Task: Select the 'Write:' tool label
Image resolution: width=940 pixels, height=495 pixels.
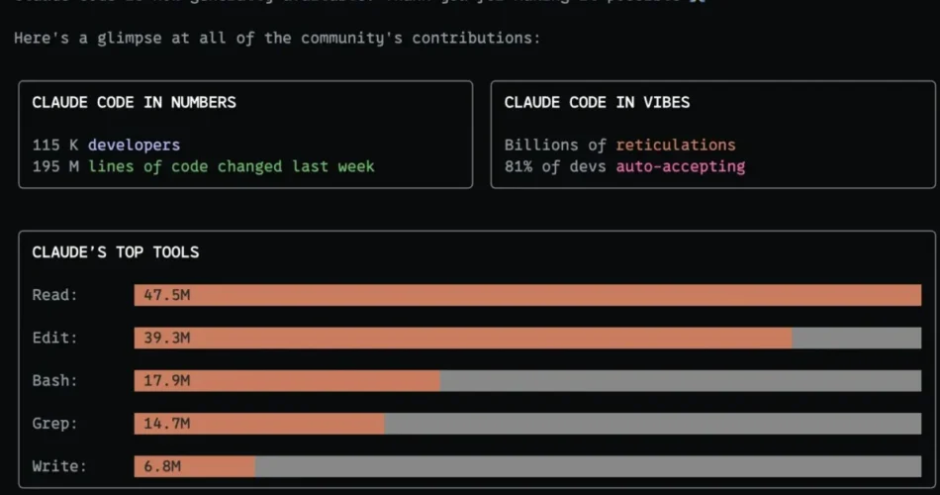Action: pyautogui.click(x=59, y=466)
